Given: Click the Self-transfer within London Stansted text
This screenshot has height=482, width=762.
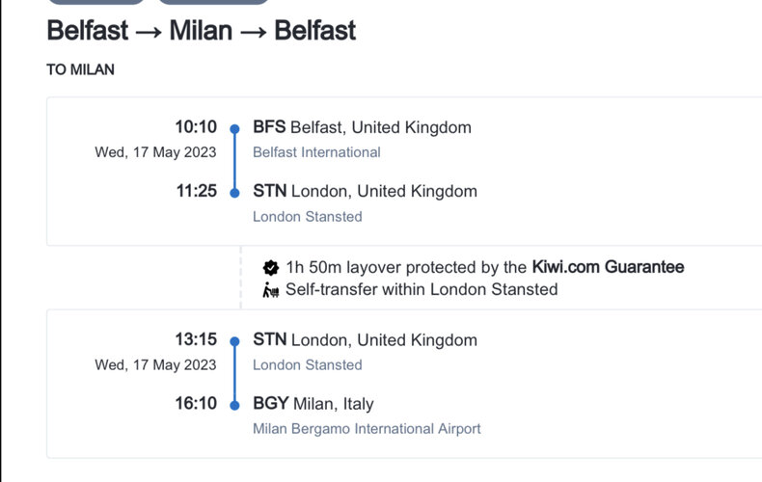Looking at the screenshot, I should 422,289.
